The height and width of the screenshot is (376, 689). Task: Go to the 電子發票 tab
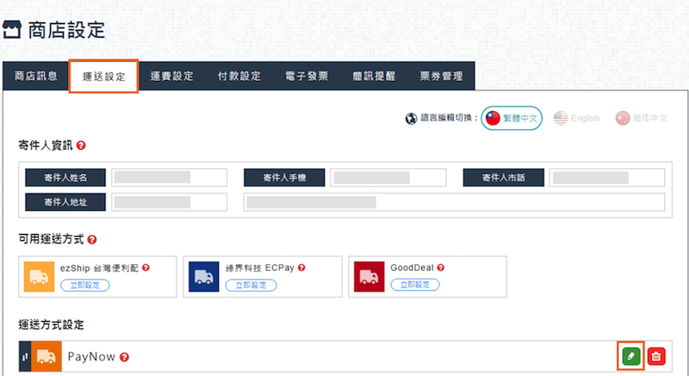tap(306, 76)
